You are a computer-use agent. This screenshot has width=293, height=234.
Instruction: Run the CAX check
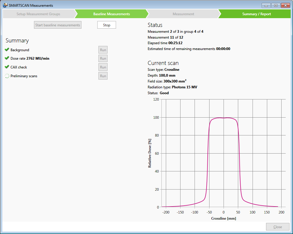pyautogui.click(x=103, y=67)
